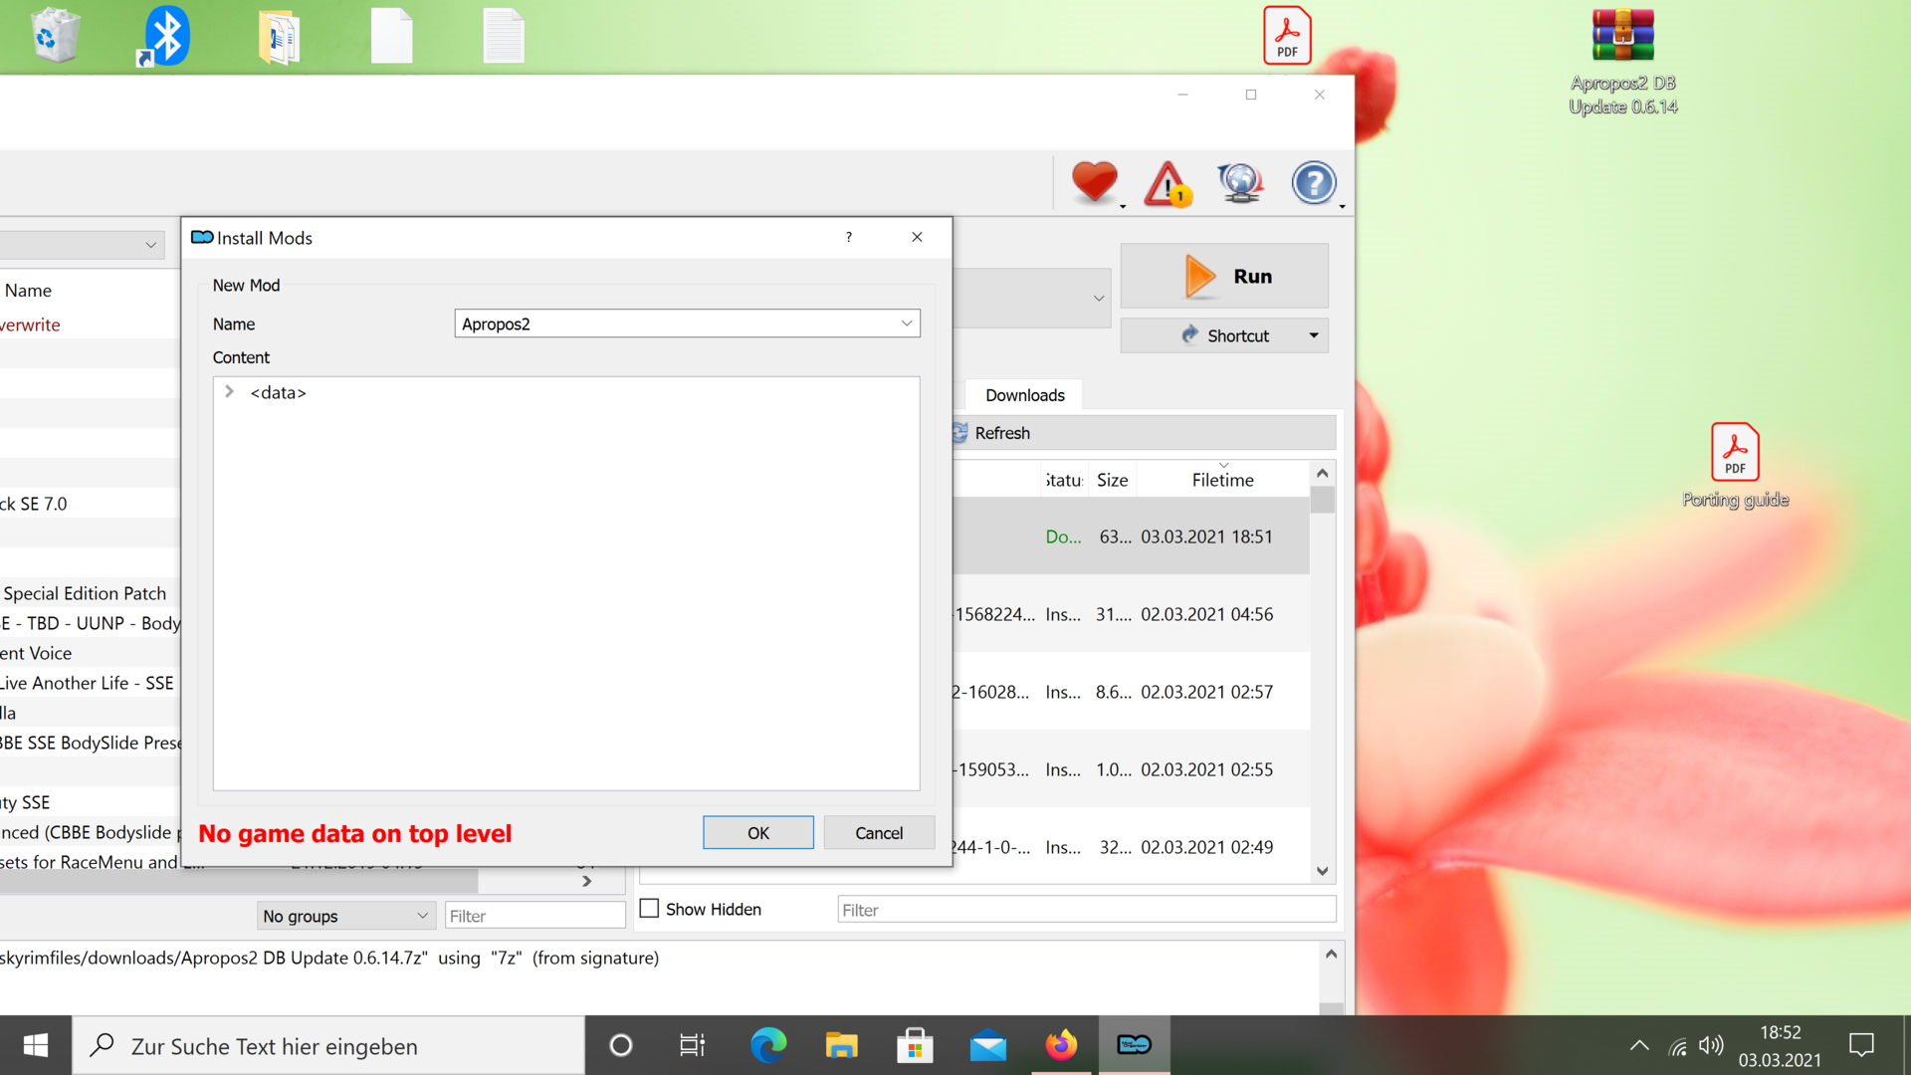Click the Shortcut button
This screenshot has height=1075, width=1911.
pyautogui.click(x=1224, y=335)
